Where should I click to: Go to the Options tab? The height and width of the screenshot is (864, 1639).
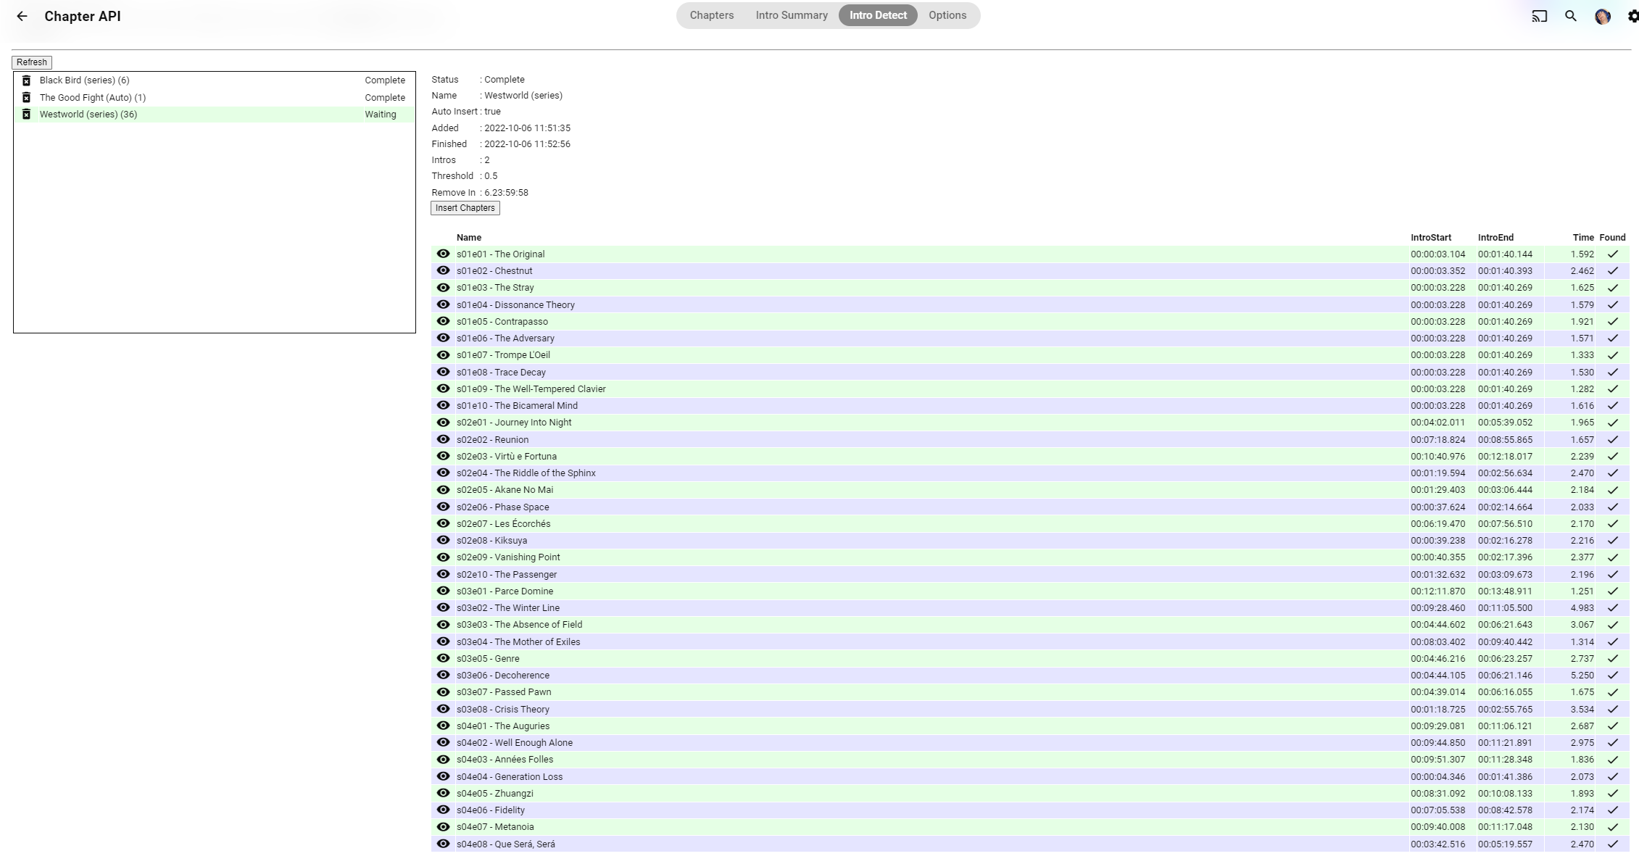tap(947, 15)
